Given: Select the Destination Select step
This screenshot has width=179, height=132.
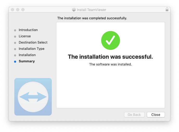Looking at the screenshot, I should point(33,43).
